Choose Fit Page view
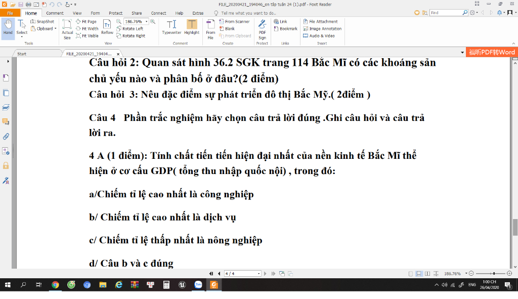518x299 pixels. 86,21
